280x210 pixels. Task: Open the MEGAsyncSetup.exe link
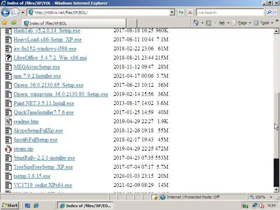tap(37, 67)
